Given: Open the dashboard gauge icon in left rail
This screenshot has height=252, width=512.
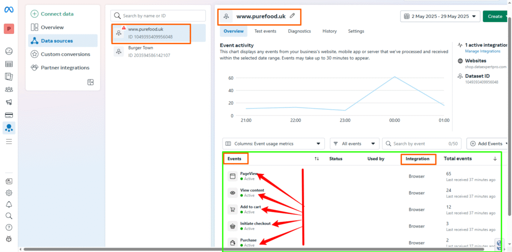Looking at the screenshot, I should (9, 51).
